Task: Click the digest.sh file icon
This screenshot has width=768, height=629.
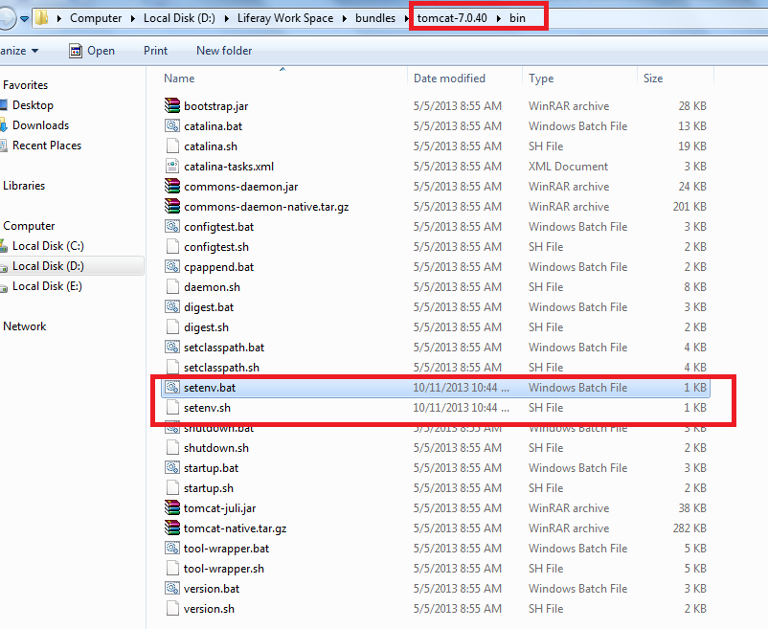Action: 172,326
